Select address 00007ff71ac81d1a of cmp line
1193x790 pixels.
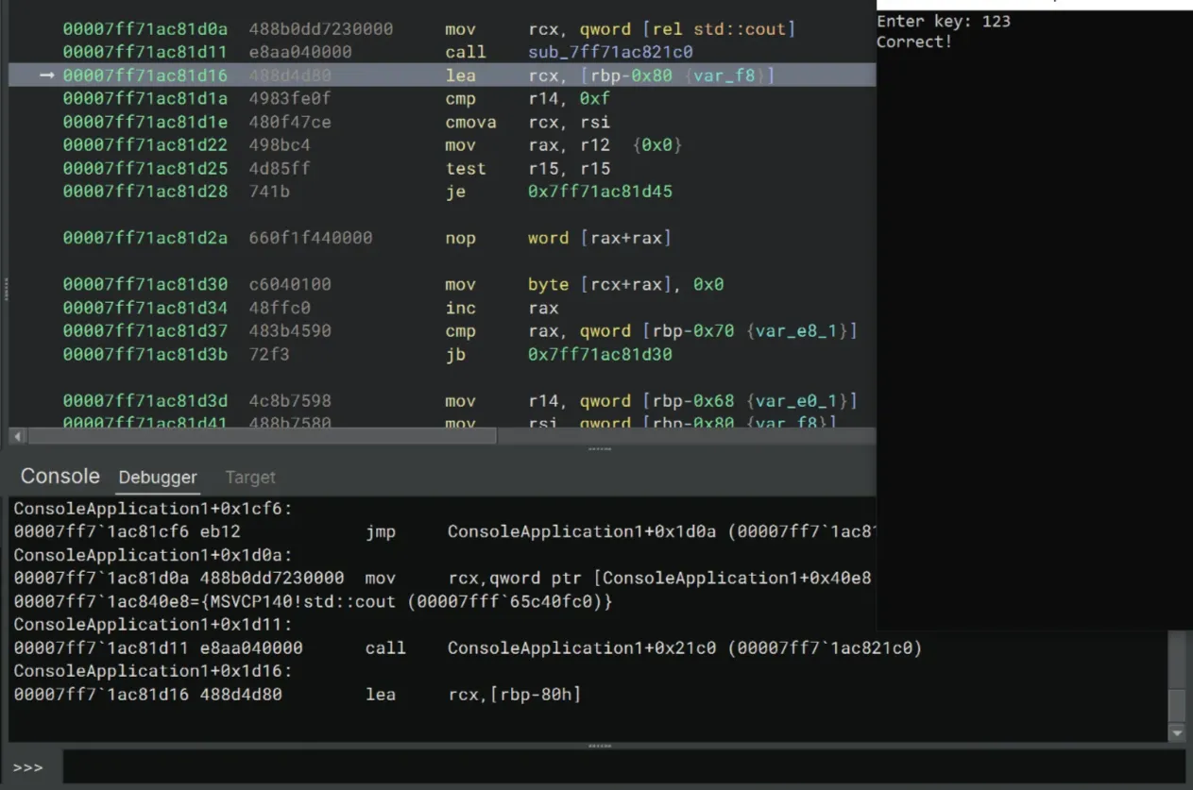point(145,99)
